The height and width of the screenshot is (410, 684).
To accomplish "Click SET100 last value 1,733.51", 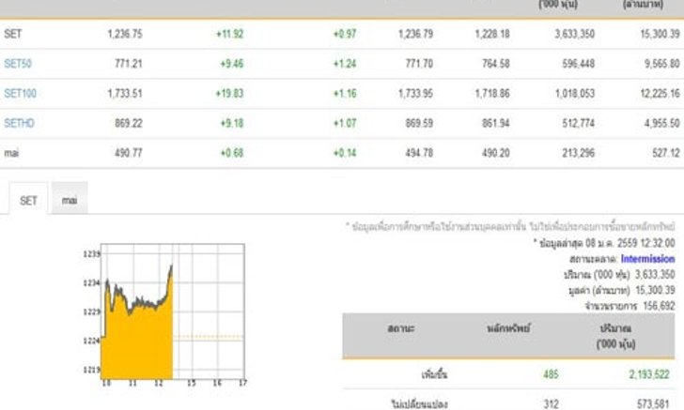I will [125, 93].
